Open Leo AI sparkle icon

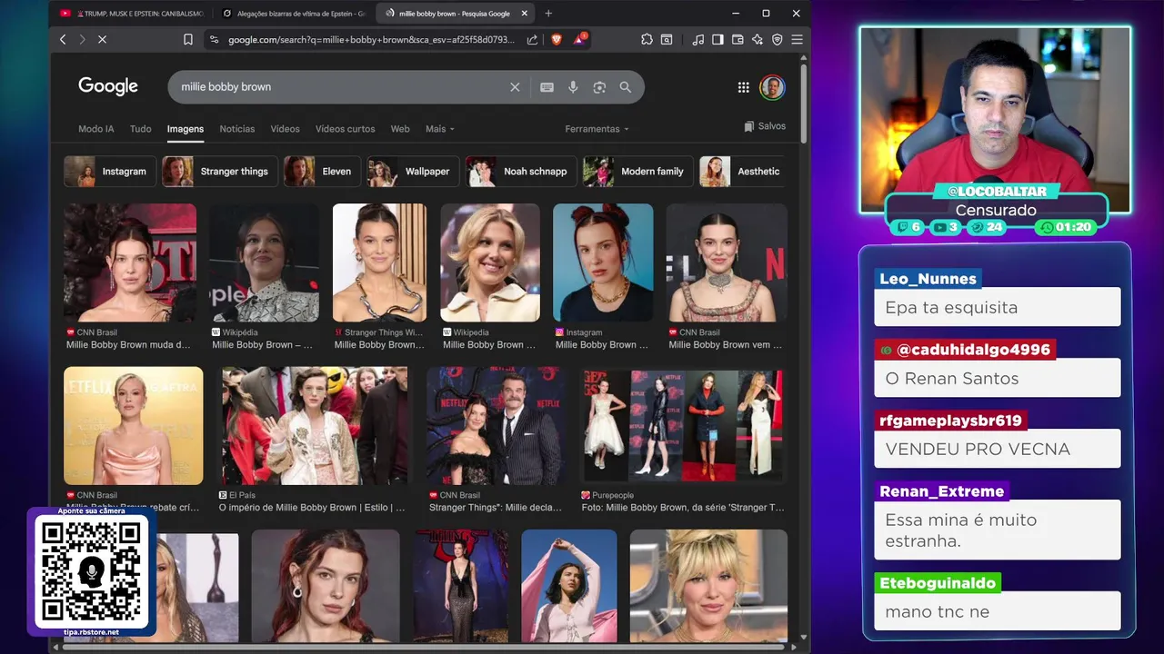(758, 40)
